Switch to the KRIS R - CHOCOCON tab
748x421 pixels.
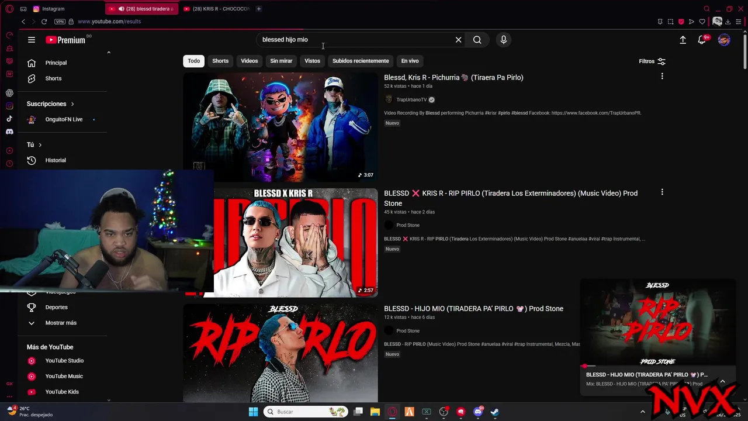click(216, 9)
